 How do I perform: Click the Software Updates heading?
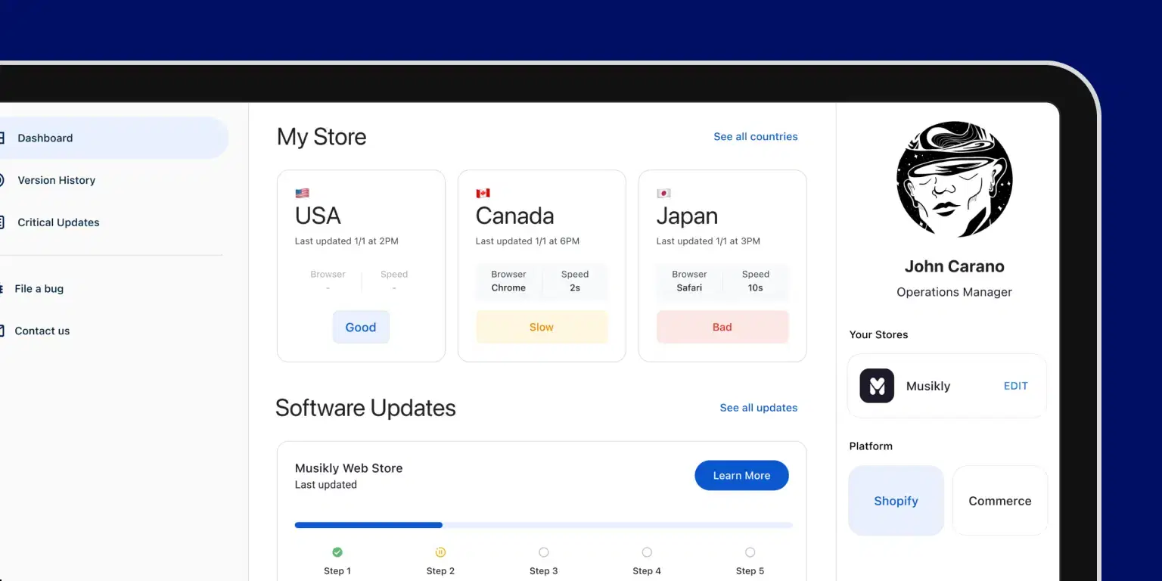[365, 408]
